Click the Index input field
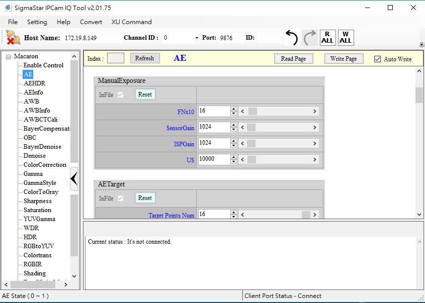 116,58
